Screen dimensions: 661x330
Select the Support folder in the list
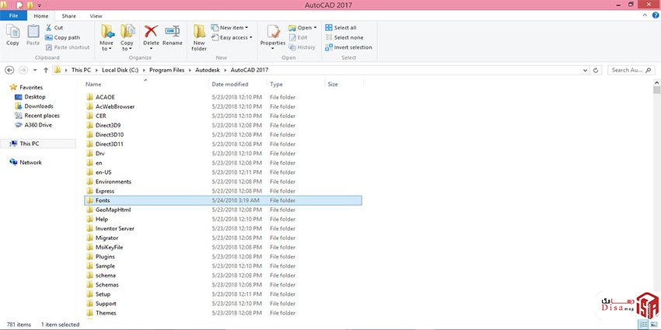(106, 304)
